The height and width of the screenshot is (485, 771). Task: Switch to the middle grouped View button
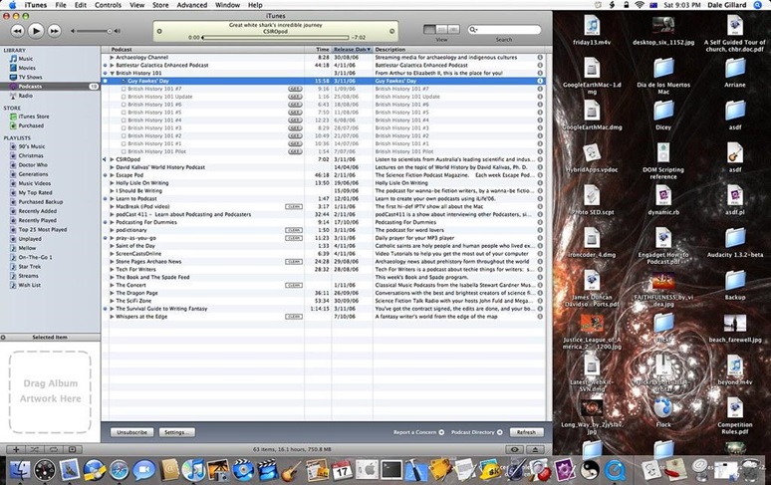[441, 30]
